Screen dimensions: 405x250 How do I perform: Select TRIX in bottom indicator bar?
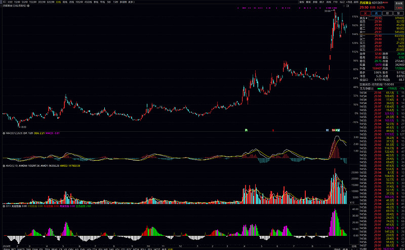[x=47, y=248]
